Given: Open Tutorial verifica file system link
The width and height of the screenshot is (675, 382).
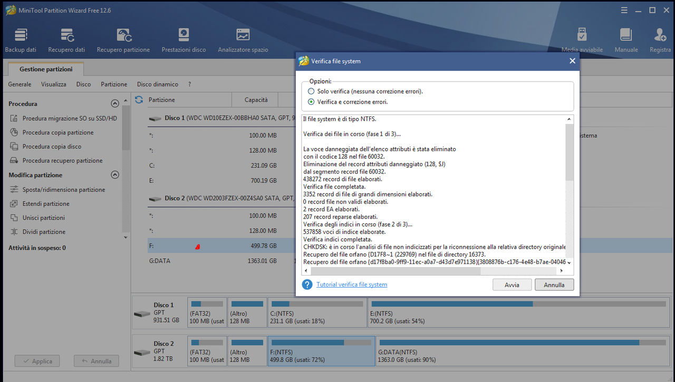Looking at the screenshot, I should tap(352, 285).
